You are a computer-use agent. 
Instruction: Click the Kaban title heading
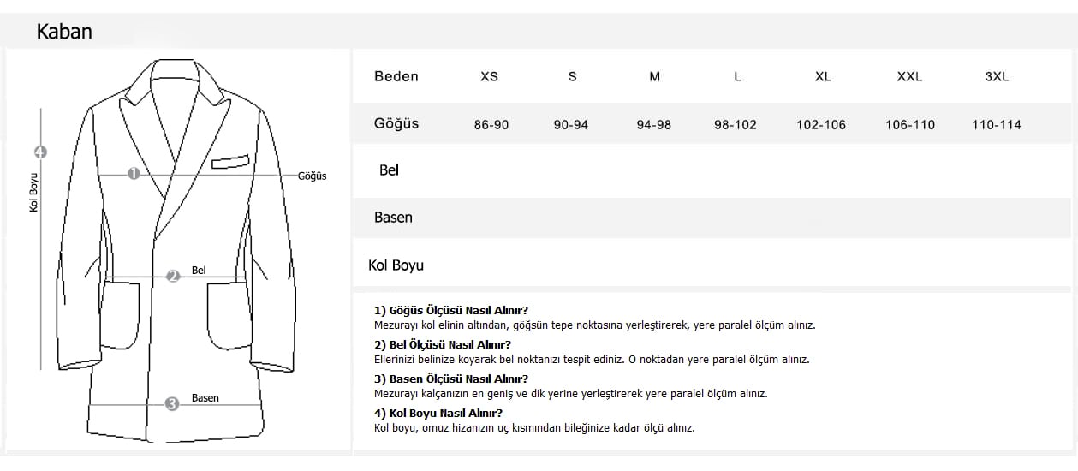(x=64, y=33)
